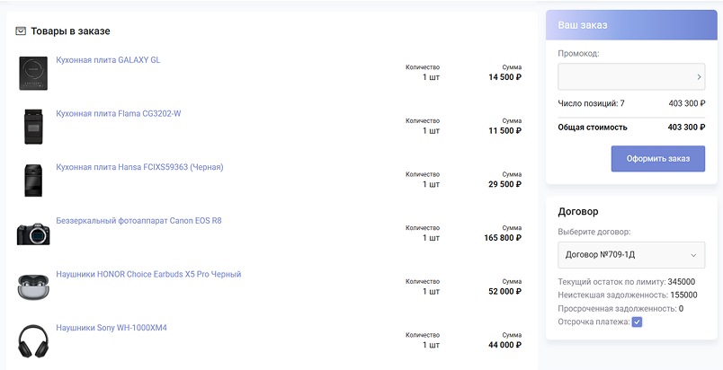Open Кухонная плита Flama CG3202-W link
723x370 pixels.
119,113
